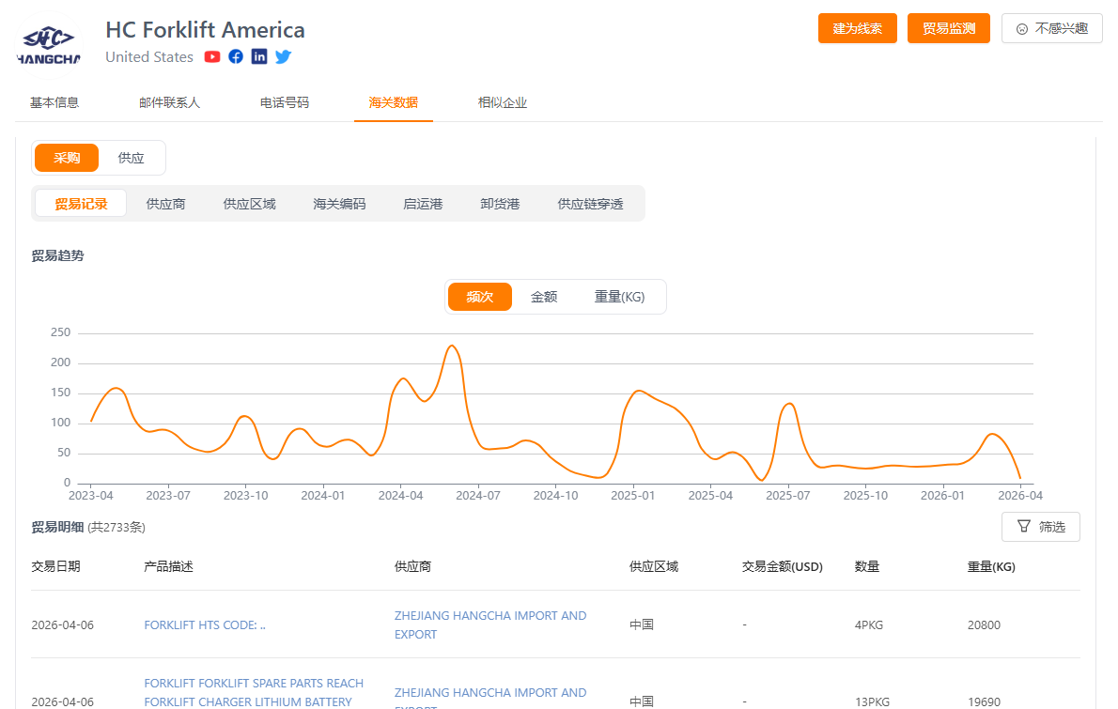Click the HC Forklift America title
Image resolution: width=1118 pixels, height=709 pixels.
tap(206, 30)
